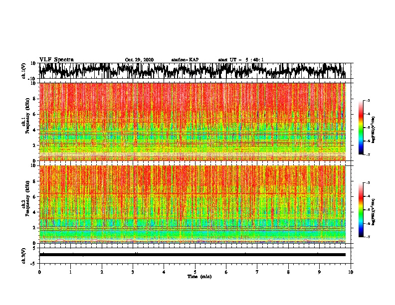Click the ch.1 waveform trace panel
The height and width of the screenshot is (305, 395).
coord(195,71)
